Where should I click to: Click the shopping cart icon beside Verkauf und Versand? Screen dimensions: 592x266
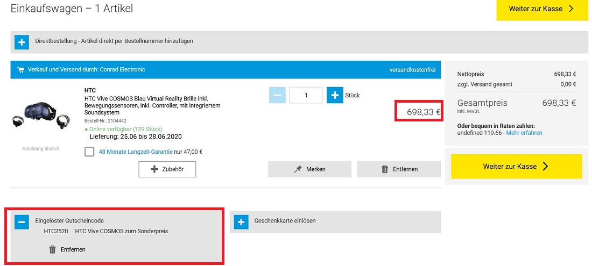21,70
